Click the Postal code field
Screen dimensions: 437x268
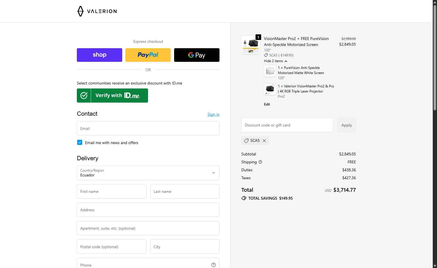point(111,247)
